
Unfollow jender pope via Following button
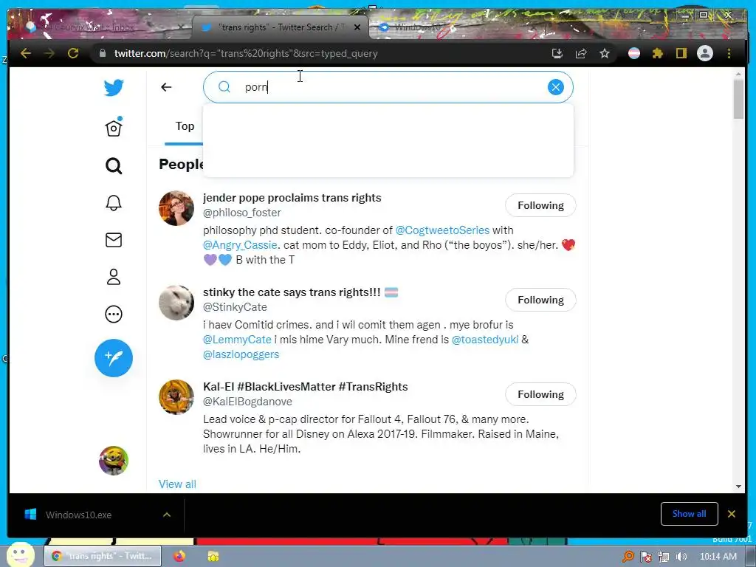540,205
